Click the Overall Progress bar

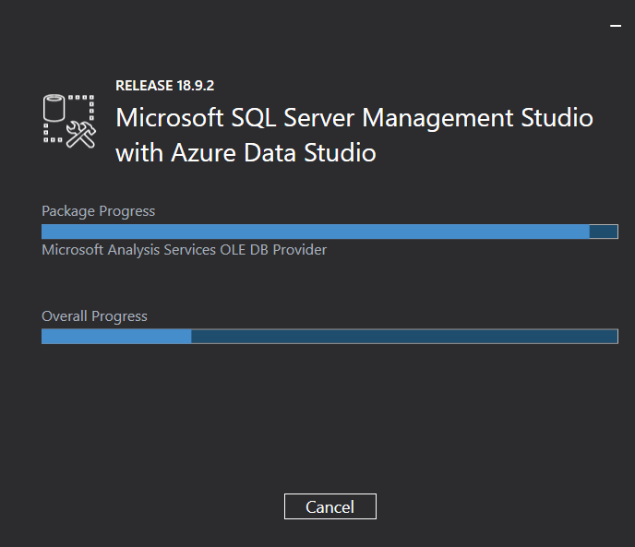click(329, 337)
